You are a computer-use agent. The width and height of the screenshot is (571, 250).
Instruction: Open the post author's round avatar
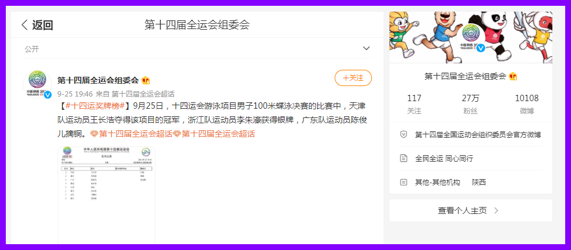(37, 84)
